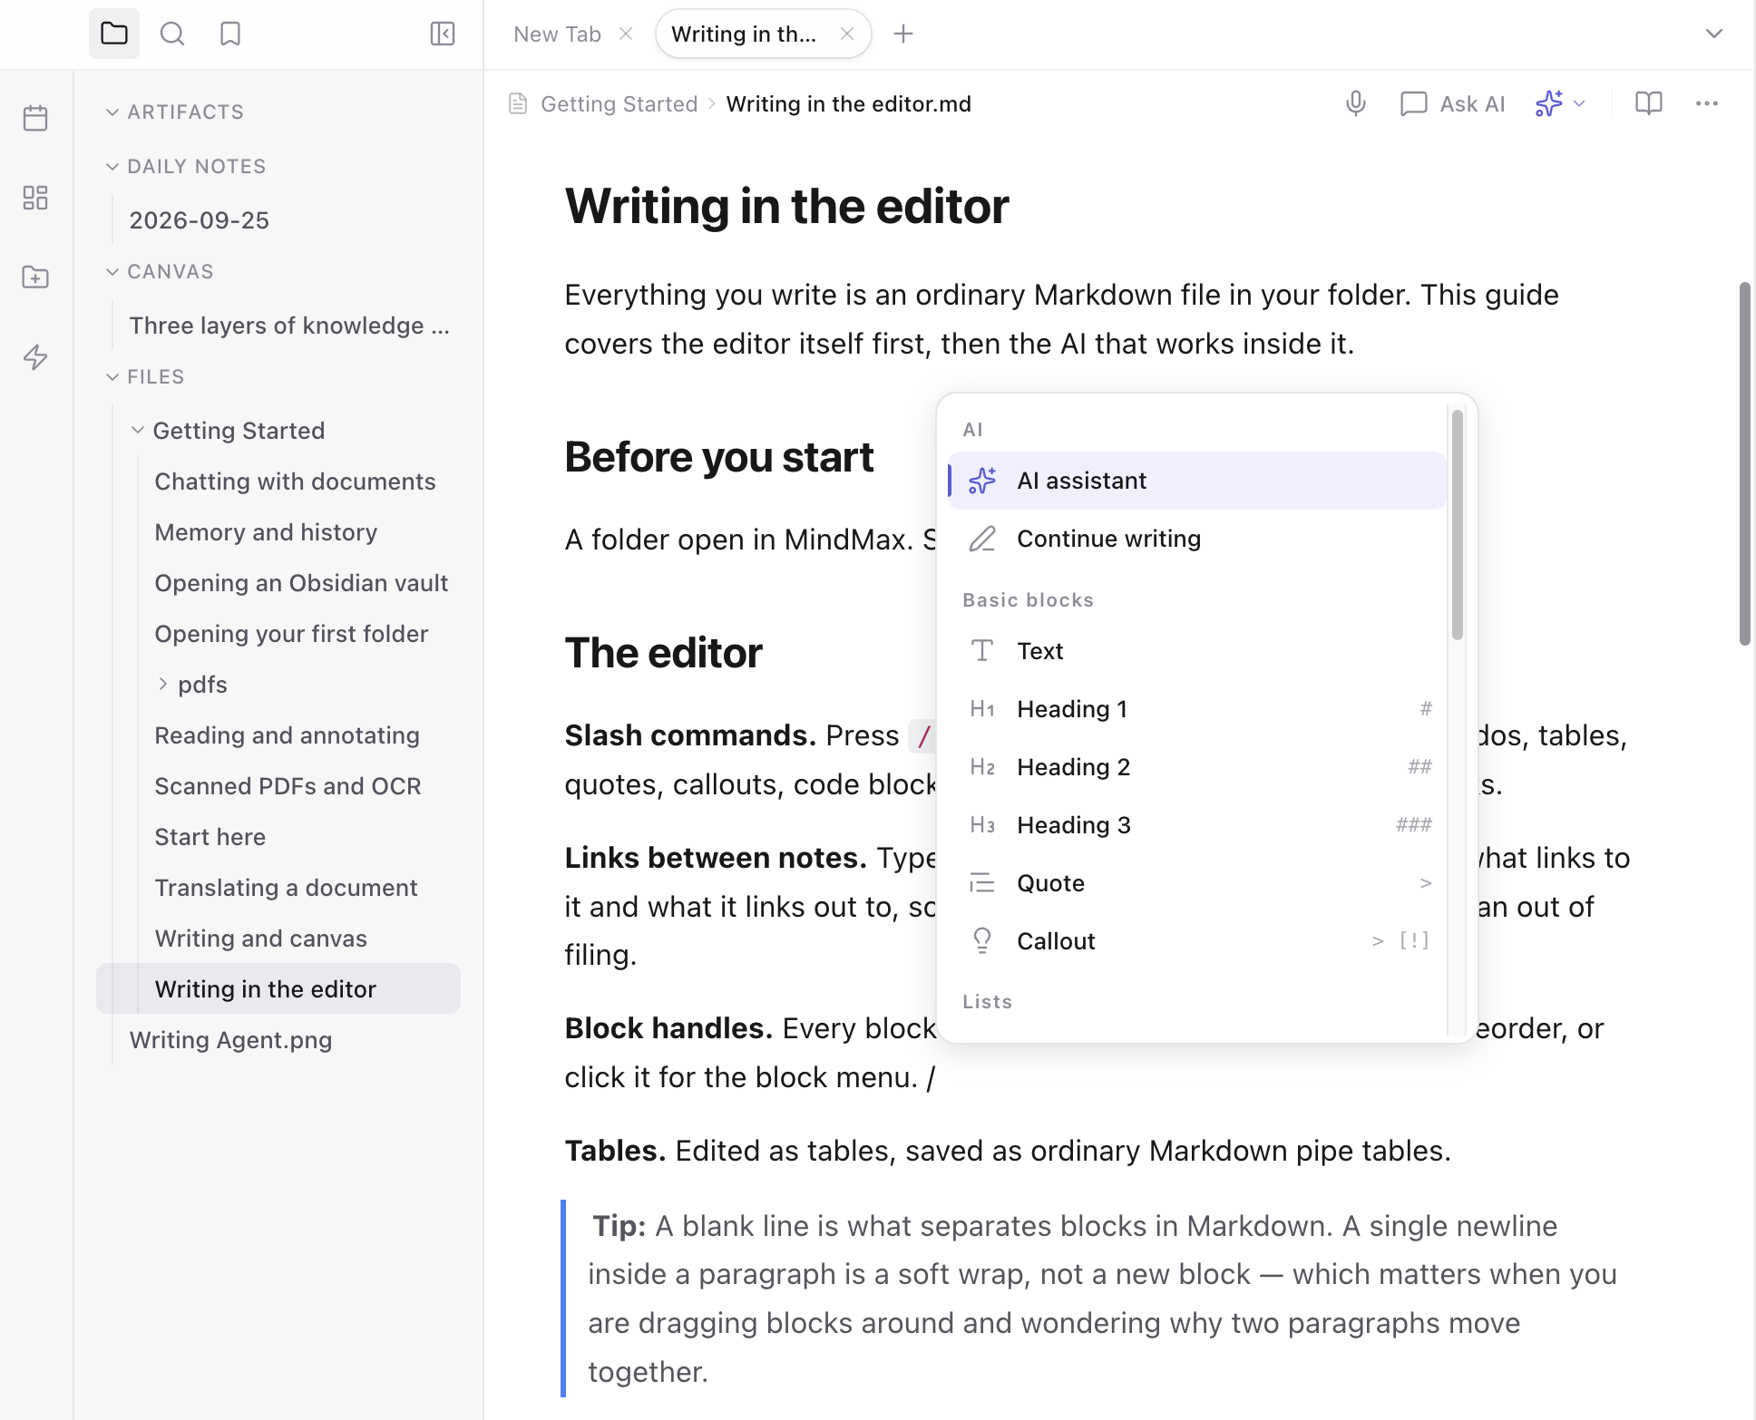Viewport: 1756px width, 1420px height.
Task: Click the document vertical scrollbar
Action: click(1744, 463)
